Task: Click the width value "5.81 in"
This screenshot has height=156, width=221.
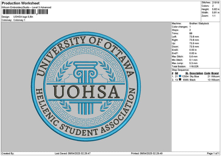Action: click(215, 13)
